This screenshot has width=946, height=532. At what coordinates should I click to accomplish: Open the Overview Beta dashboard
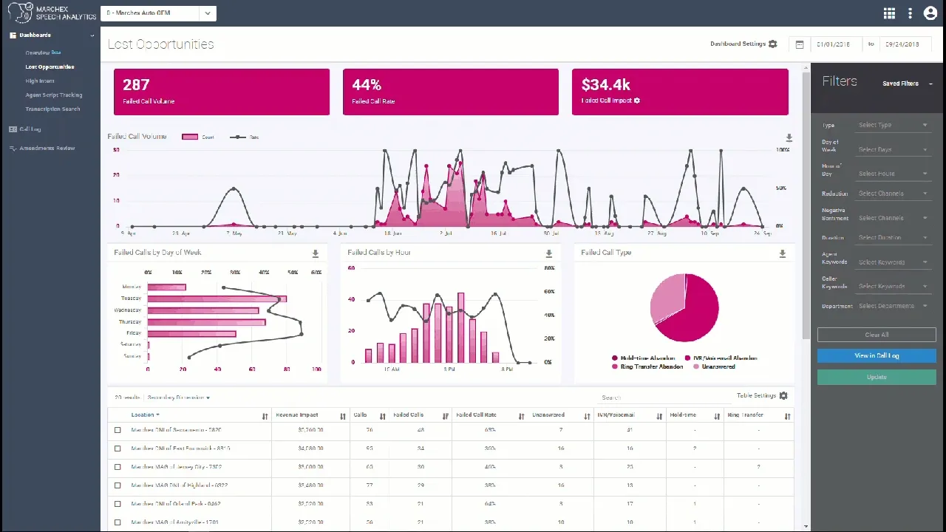point(43,53)
